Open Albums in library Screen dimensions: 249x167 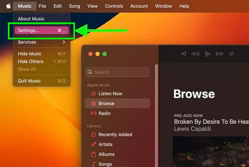tap(107, 154)
